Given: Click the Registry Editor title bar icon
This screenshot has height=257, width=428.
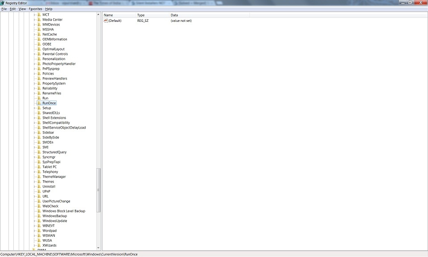Looking at the screenshot, I should (x=2, y=3).
